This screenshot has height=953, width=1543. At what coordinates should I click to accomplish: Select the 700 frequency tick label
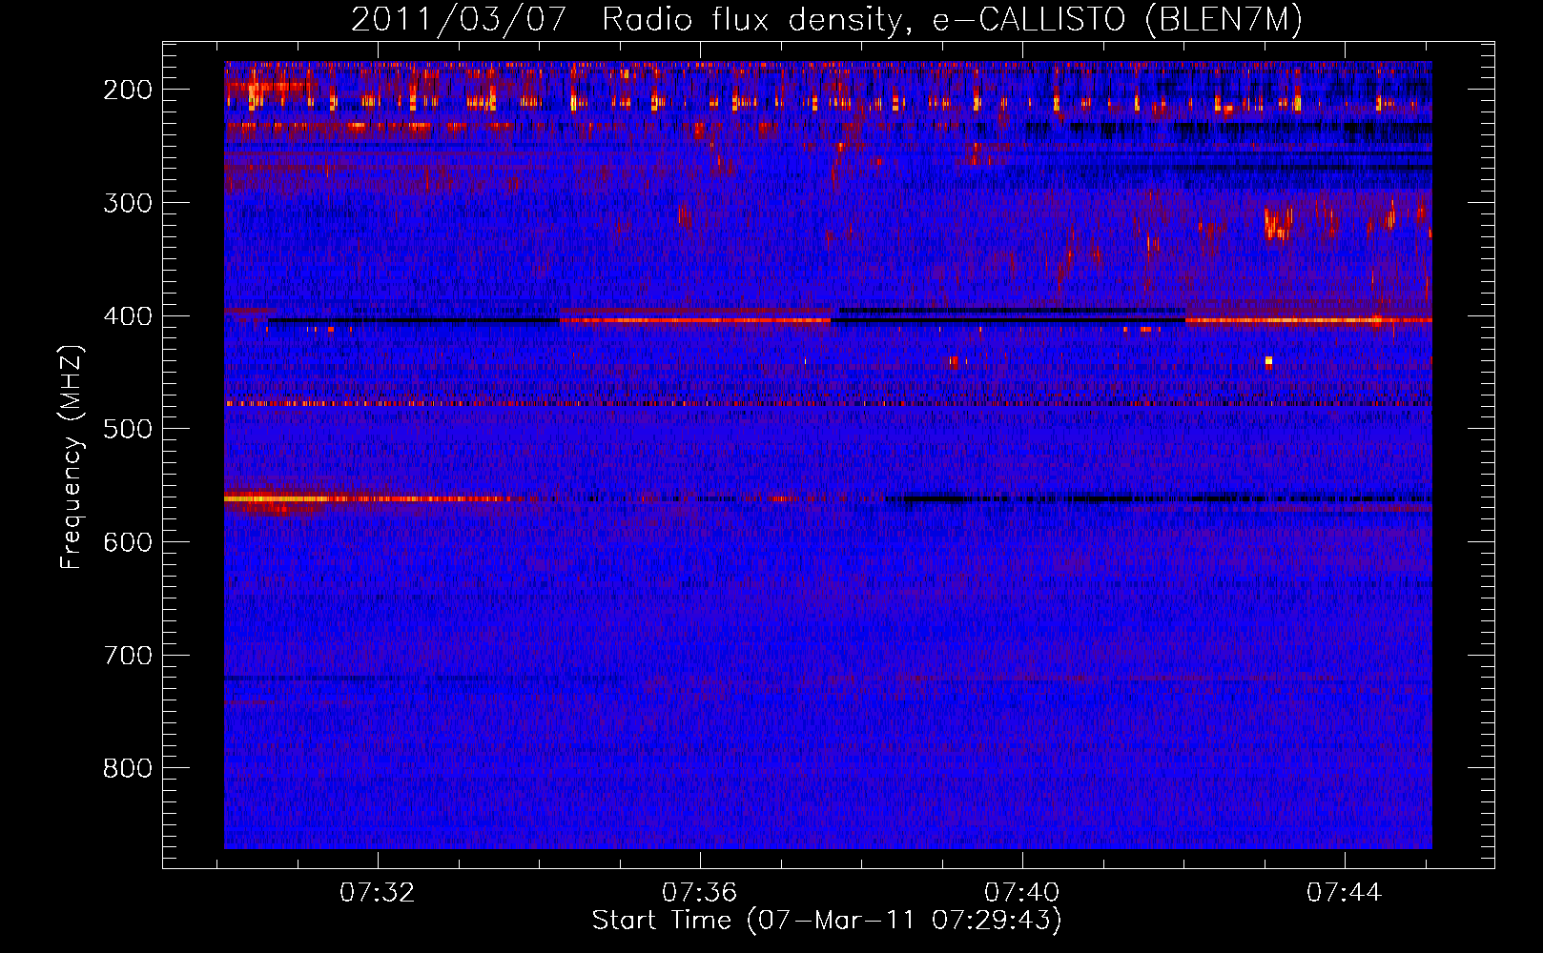coord(128,656)
